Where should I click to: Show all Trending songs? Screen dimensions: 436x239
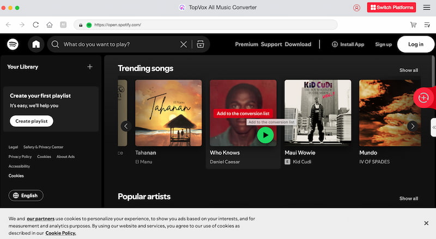point(408,71)
